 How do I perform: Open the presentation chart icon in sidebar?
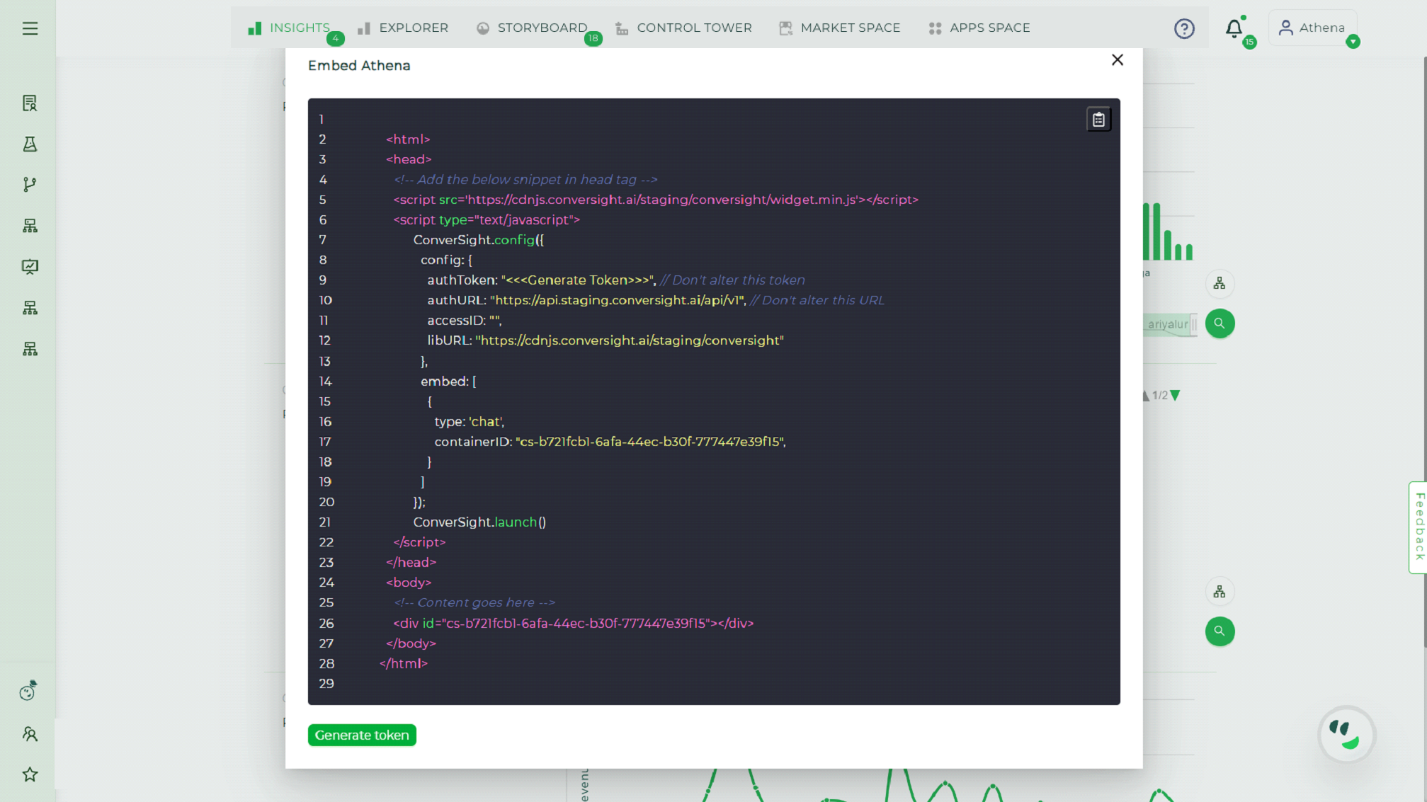coord(30,267)
